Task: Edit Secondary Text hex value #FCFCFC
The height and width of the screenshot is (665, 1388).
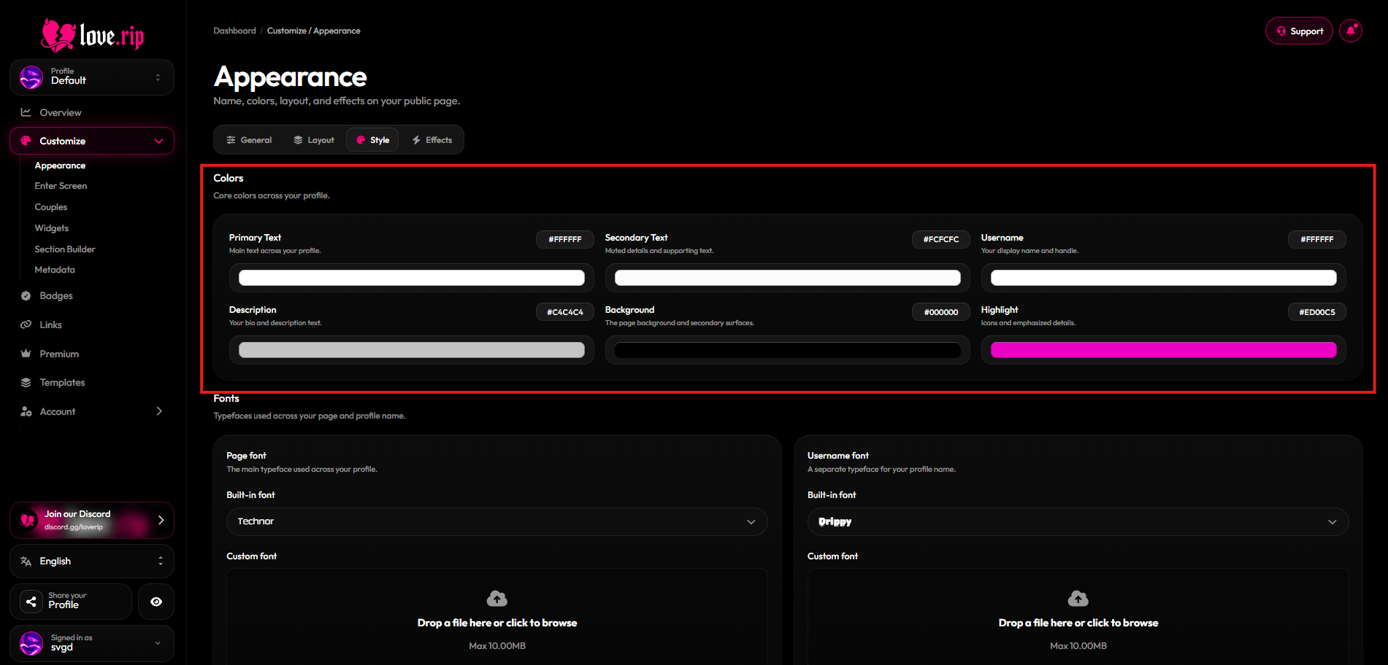Action: pyautogui.click(x=941, y=239)
